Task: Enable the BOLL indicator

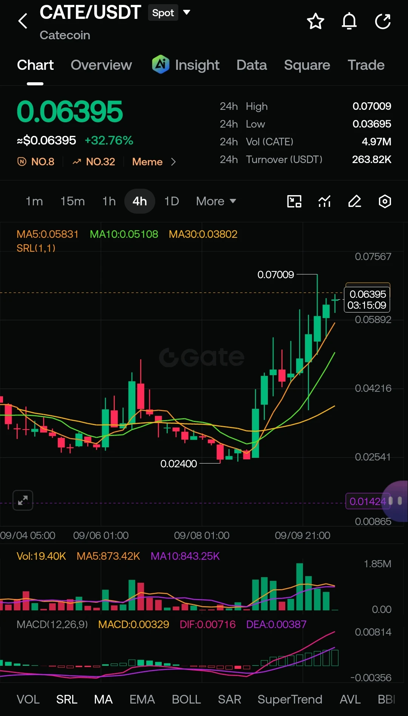Action: [x=186, y=699]
